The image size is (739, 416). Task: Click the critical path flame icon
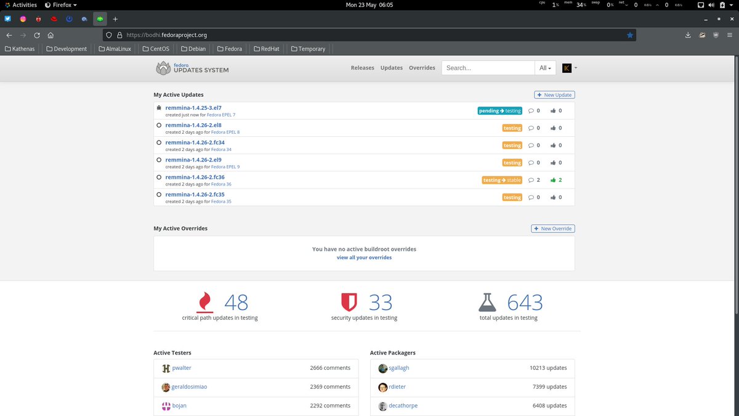point(205,303)
